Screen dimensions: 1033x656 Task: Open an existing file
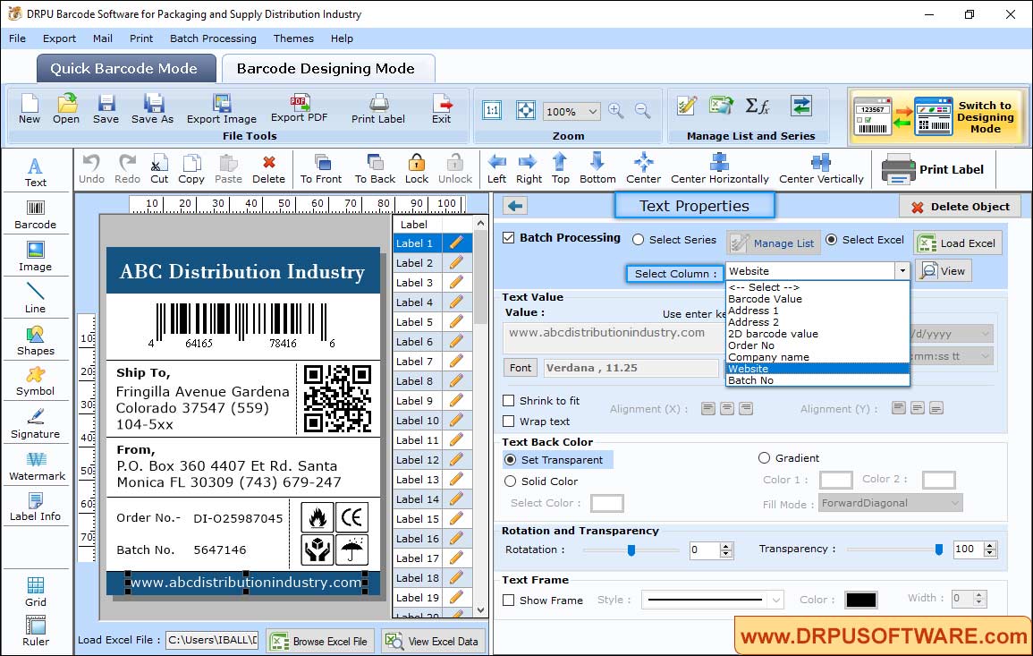pos(66,109)
